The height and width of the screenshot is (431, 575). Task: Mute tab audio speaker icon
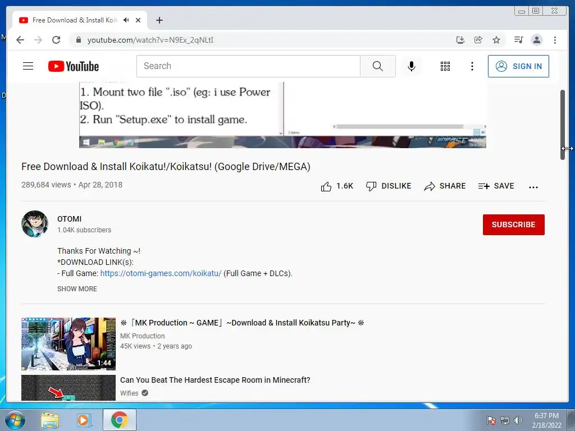[126, 20]
